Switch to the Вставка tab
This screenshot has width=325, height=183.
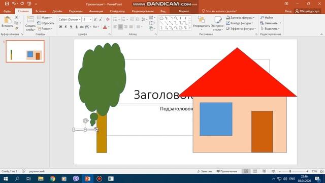(x=41, y=11)
